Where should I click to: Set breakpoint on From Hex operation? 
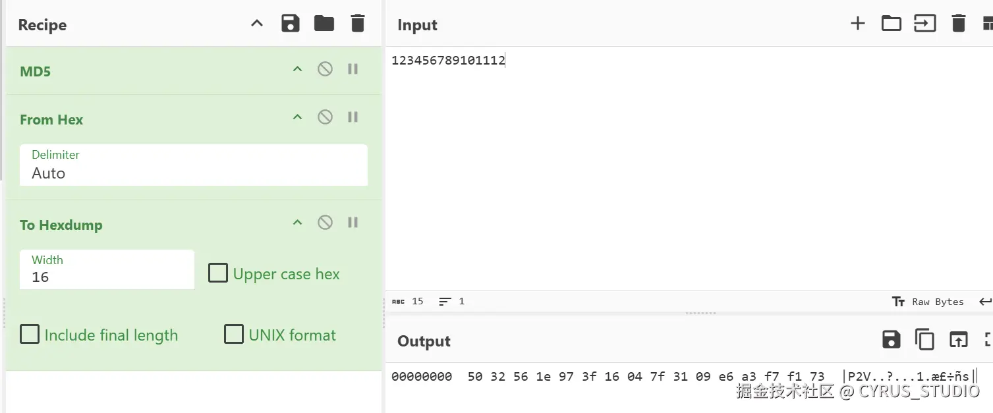coord(353,117)
